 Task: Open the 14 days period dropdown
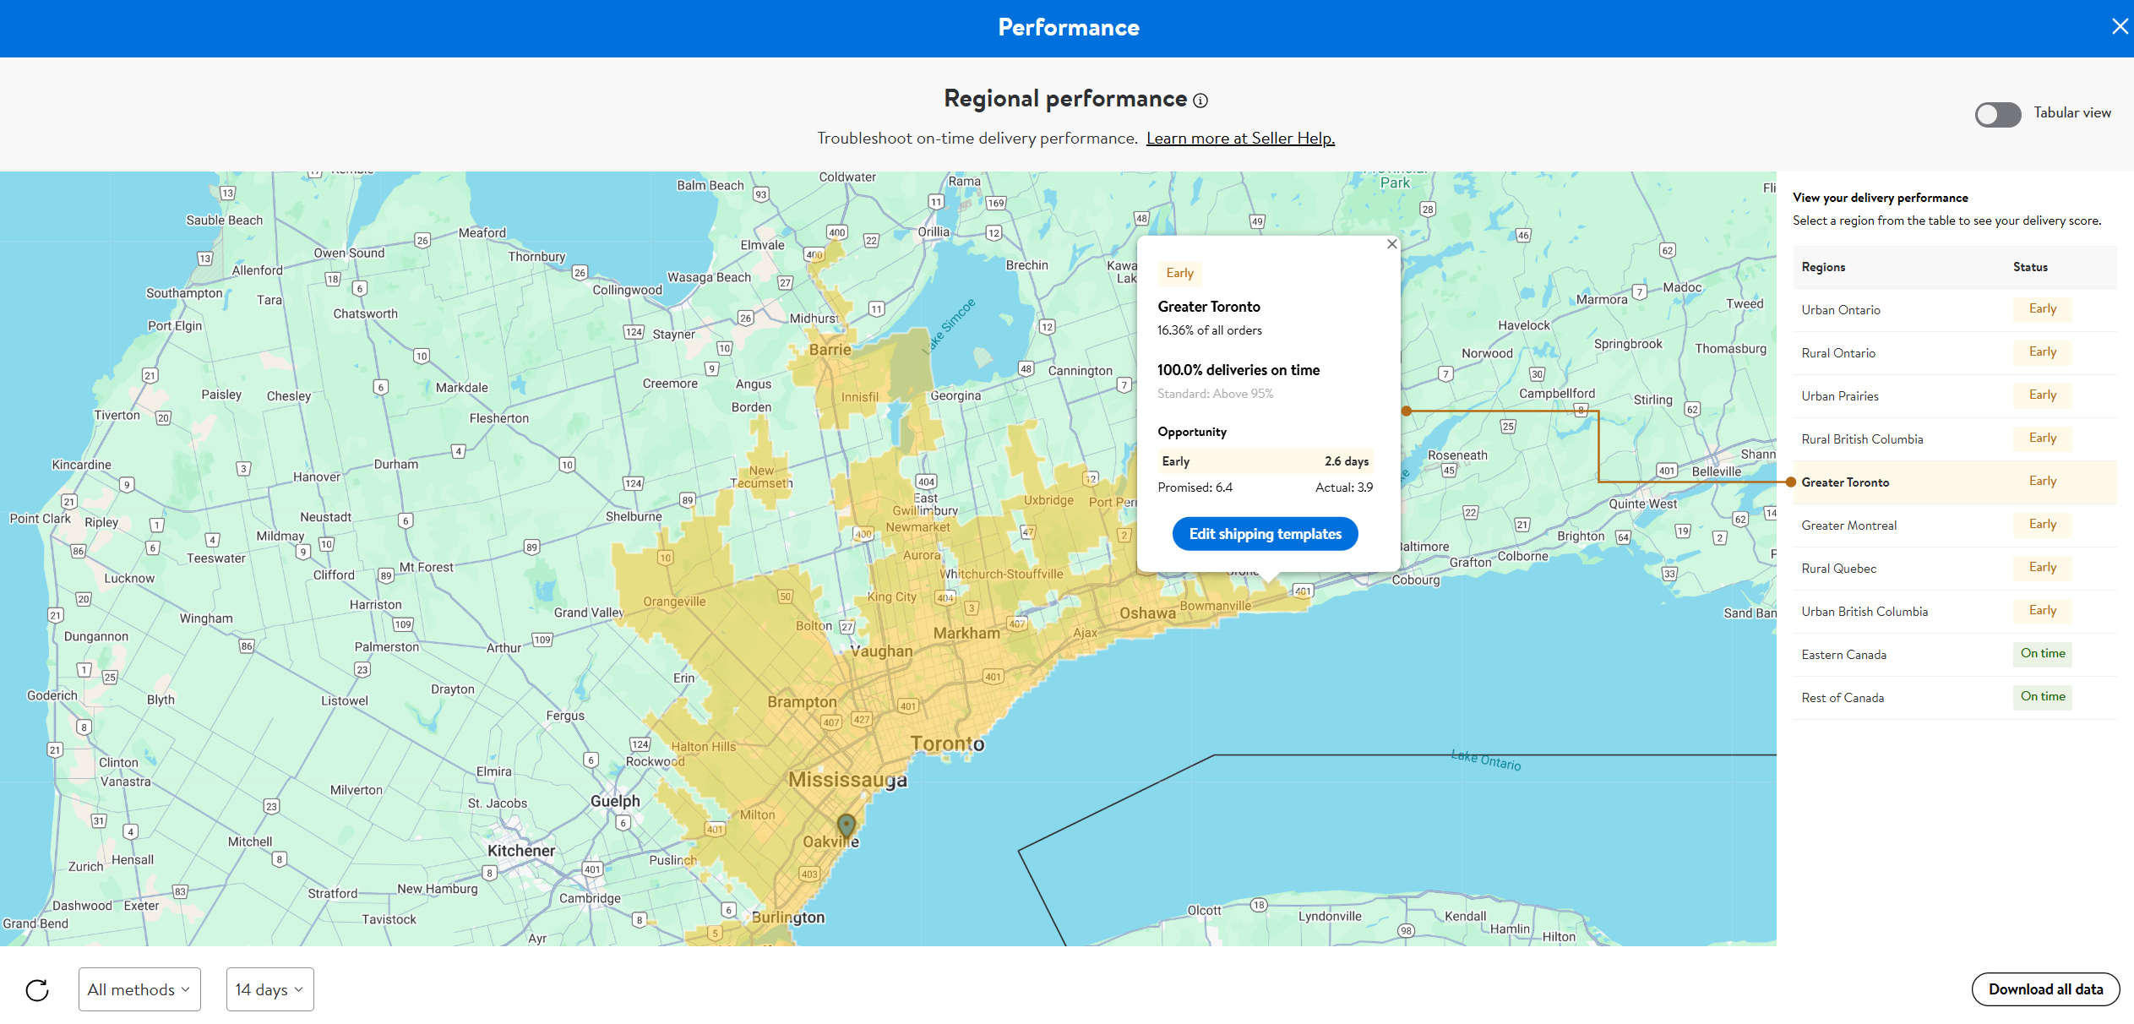point(269,989)
